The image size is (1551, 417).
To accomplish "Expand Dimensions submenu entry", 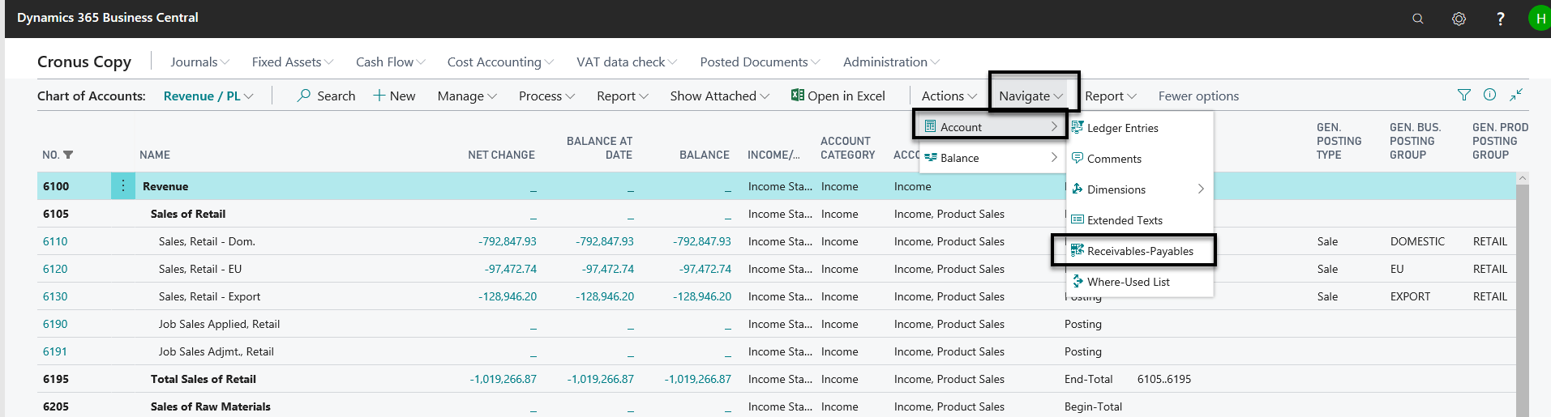I will pyautogui.click(x=1139, y=189).
